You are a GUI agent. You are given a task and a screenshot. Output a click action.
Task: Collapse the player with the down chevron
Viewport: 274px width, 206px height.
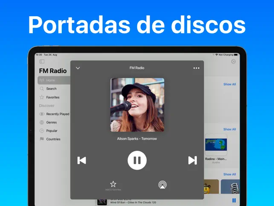pos(78,68)
